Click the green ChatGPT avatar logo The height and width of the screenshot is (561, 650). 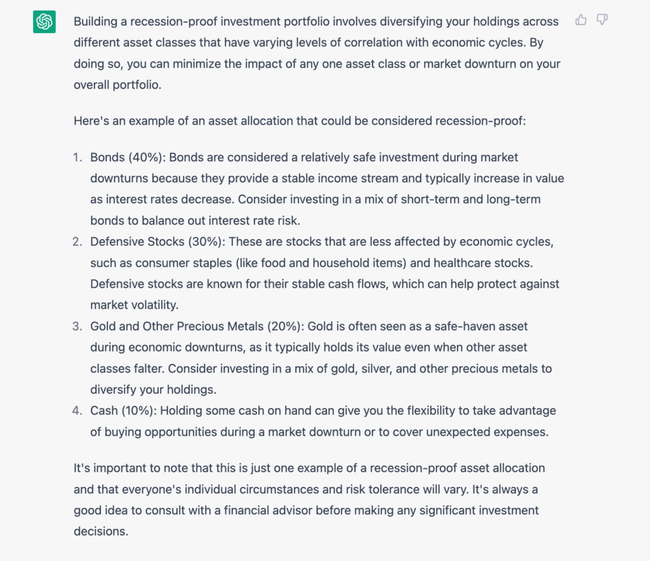(44, 22)
